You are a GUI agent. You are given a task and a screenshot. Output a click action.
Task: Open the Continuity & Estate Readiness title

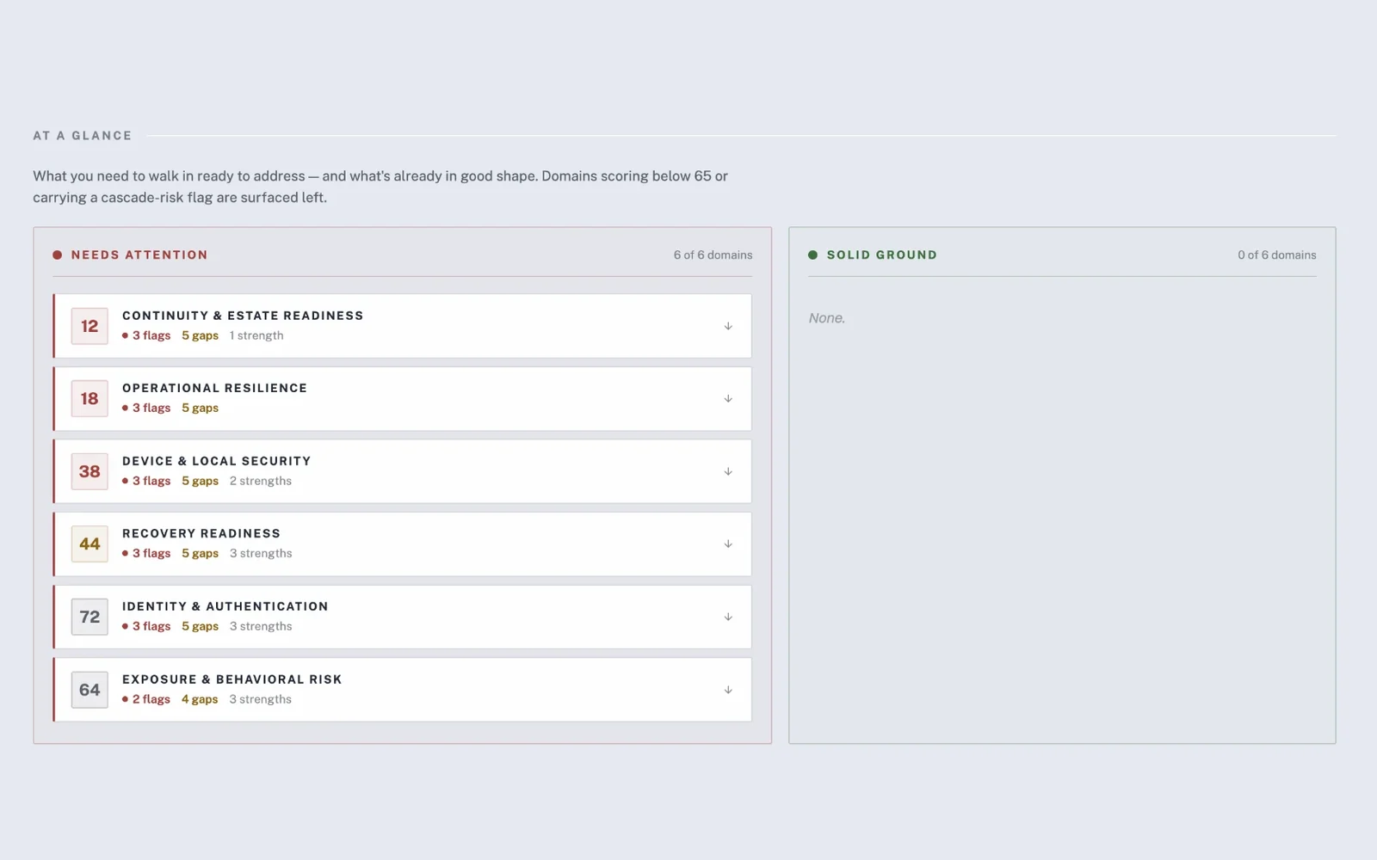click(x=243, y=316)
